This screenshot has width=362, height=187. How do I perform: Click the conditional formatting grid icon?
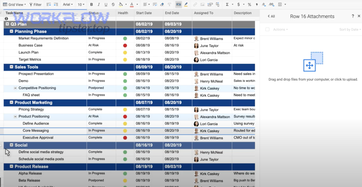tap(179, 4)
